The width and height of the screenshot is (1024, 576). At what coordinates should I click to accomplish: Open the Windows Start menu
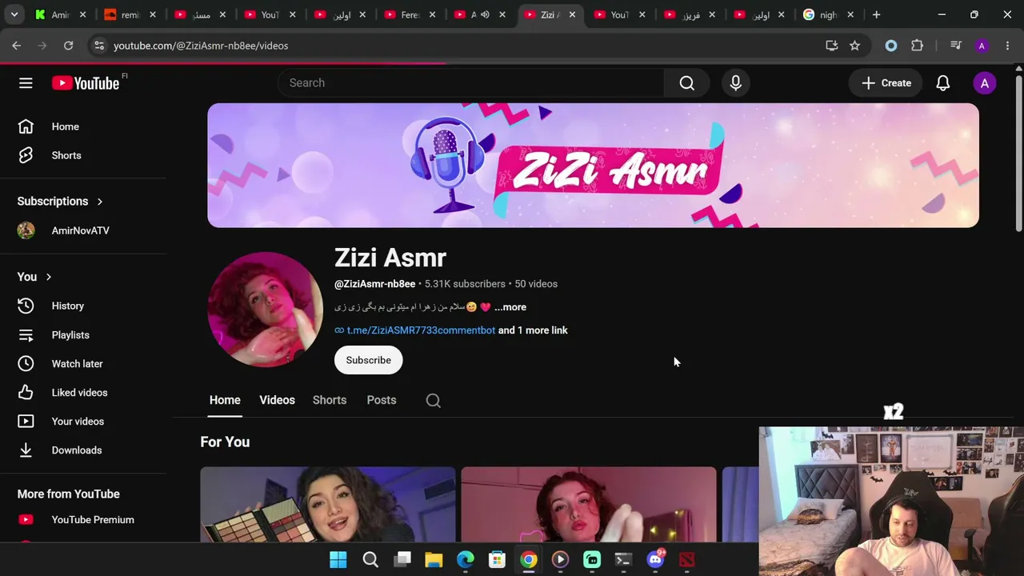click(338, 559)
